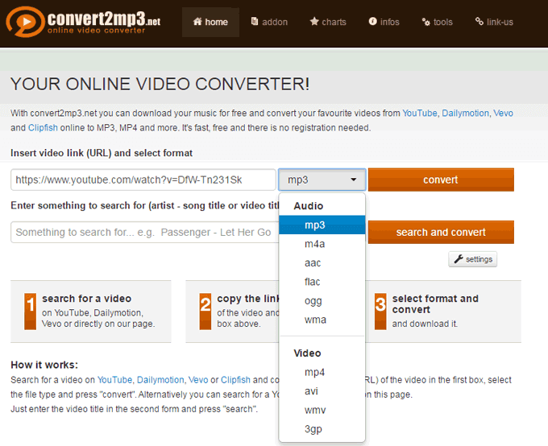Select wma audio format

pyautogui.click(x=322, y=320)
